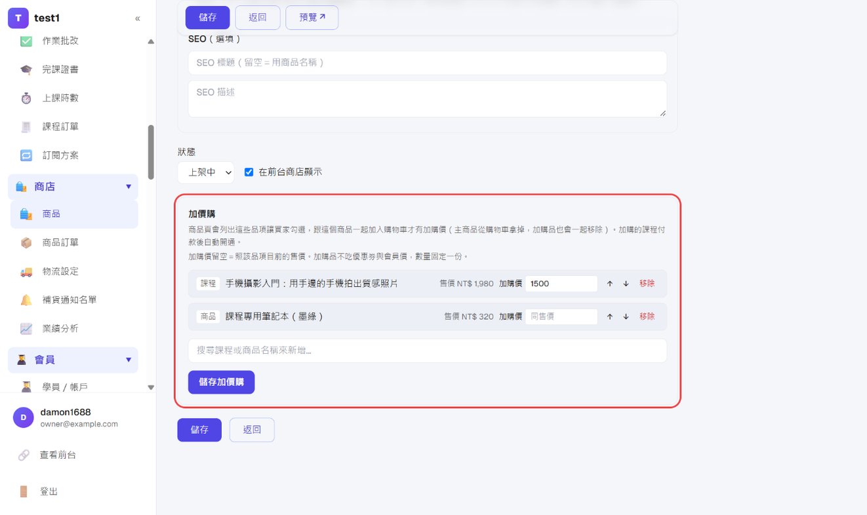
Task: Select the 商品 item in the sidebar
Action: point(74,214)
